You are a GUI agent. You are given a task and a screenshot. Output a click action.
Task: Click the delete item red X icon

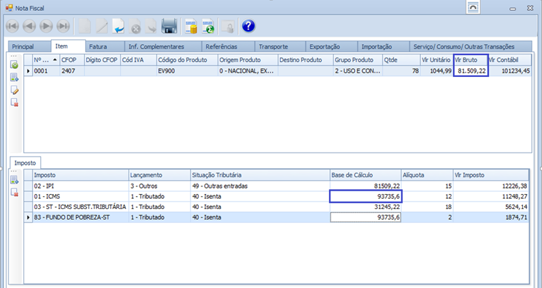tap(14, 102)
